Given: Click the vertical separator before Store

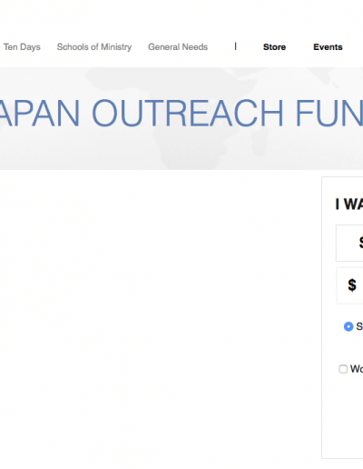Looking at the screenshot, I should pos(235,46).
